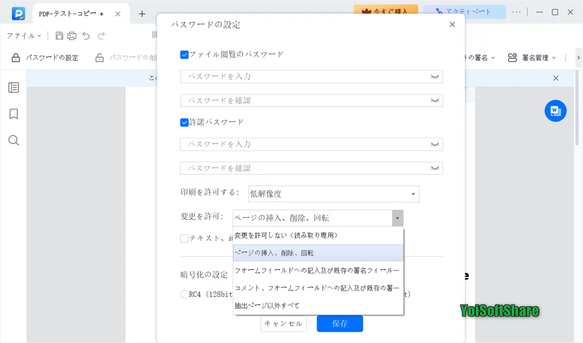
Task: Show password in file-open confirm field
Action: point(435,101)
